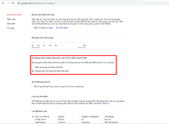Viewport: 169px width, 124px height.
Task: Select 'Hiện nội dung tìm kiếm phổ biến' option
Action: [x=34, y=67]
